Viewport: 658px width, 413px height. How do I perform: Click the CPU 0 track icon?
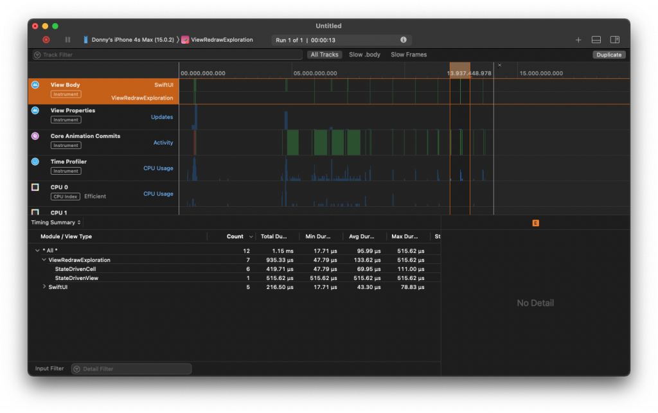(35, 187)
